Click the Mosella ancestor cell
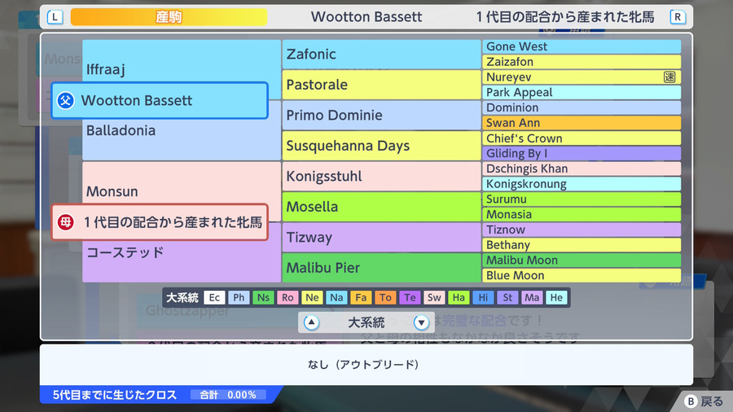 [x=381, y=207]
